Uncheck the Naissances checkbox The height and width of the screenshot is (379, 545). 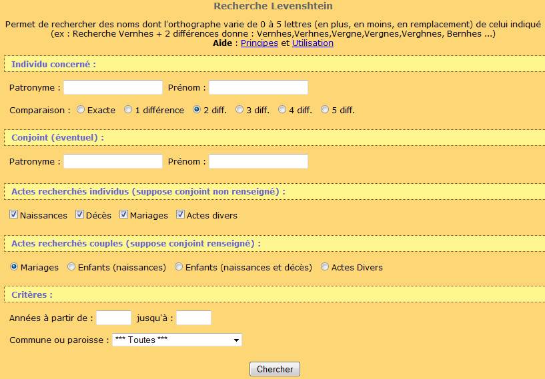[13, 214]
